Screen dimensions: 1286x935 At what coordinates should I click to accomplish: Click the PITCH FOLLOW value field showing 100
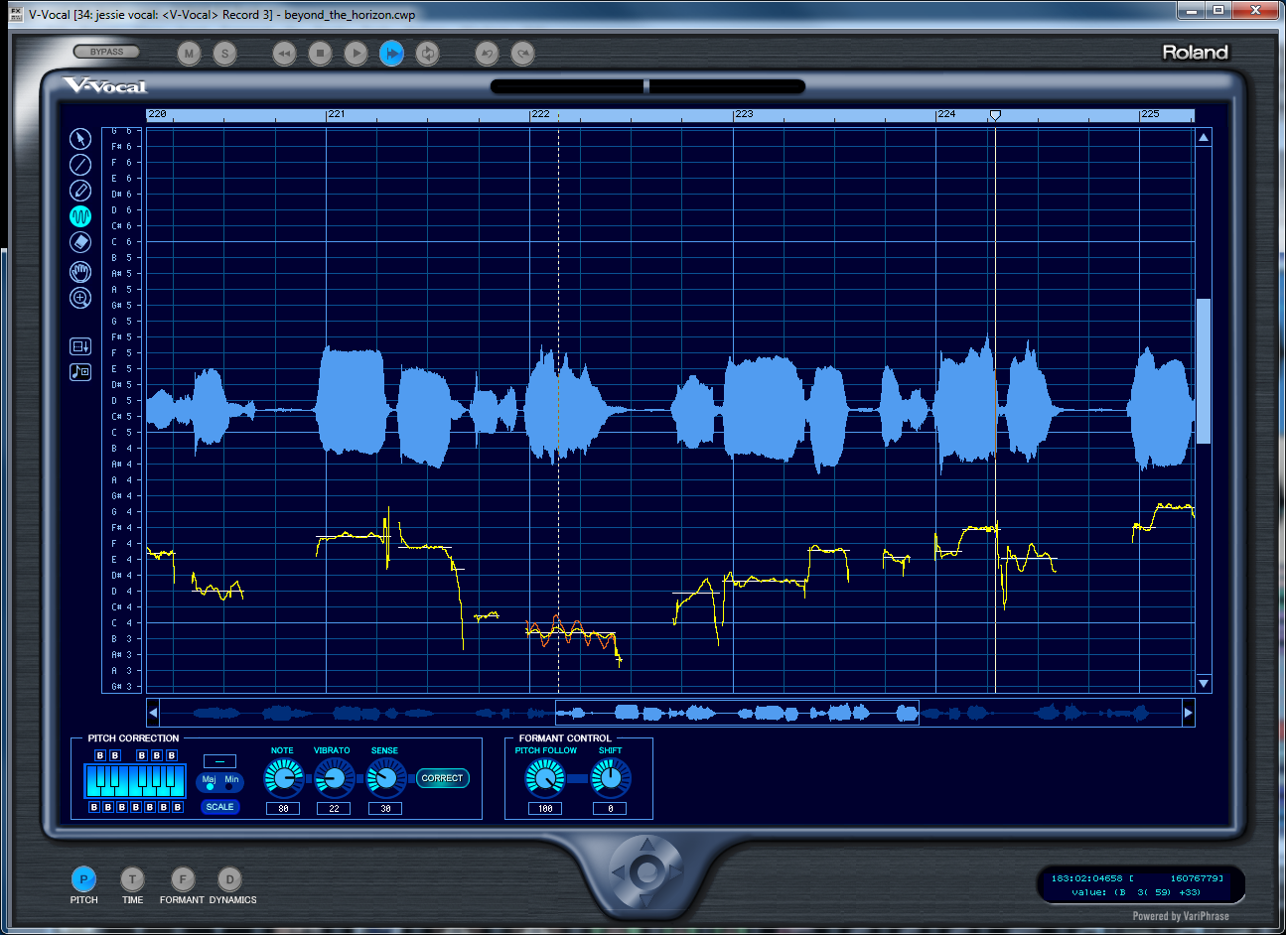pyautogui.click(x=544, y=808)
